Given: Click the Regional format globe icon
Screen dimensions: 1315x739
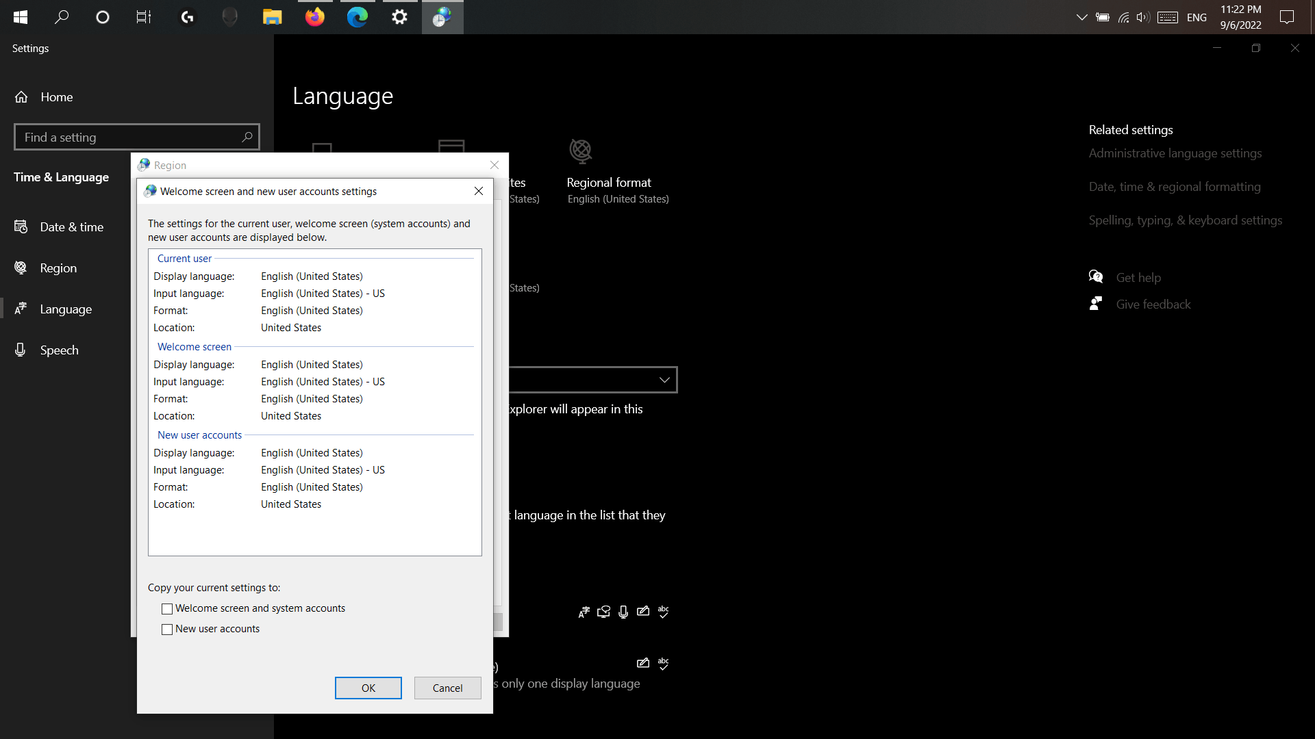Looking at the screenshot, I should click(x=580, y=151).
